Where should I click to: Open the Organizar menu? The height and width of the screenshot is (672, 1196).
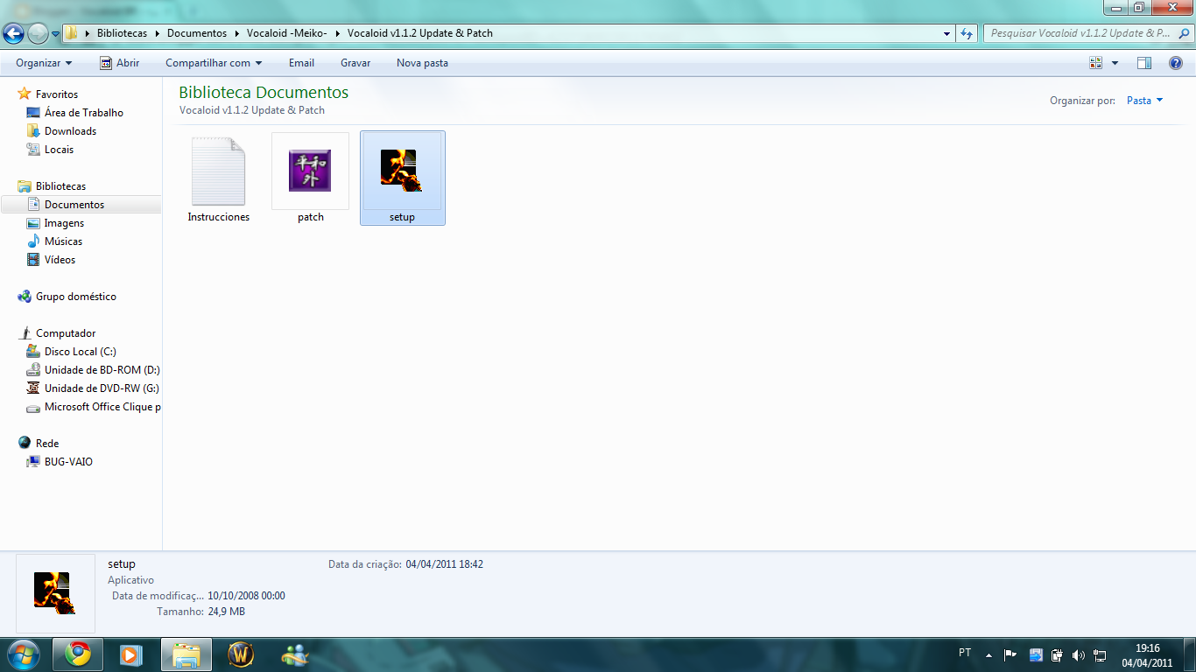click(44, 63)
